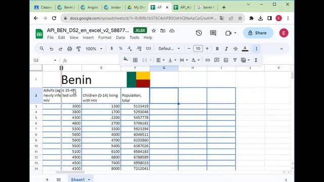
Task: Decrease decimal places
Action: [x=130, y=49]
